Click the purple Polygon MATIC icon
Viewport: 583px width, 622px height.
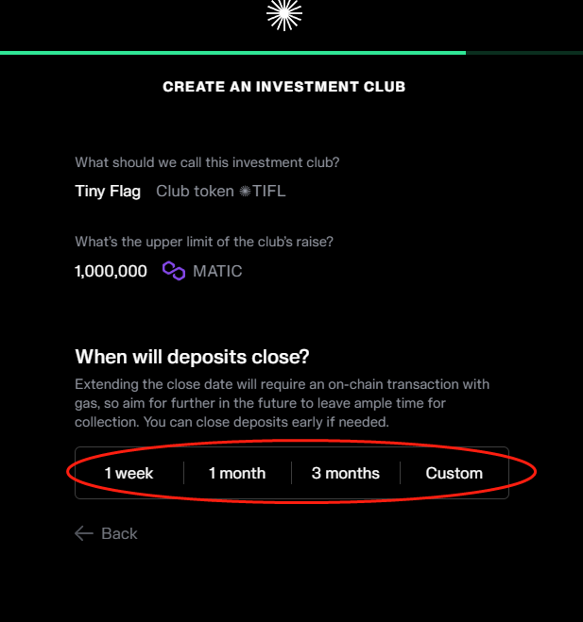173,271
